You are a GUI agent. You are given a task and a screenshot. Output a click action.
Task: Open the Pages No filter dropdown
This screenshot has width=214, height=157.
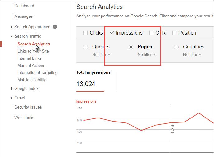[146, 54]
